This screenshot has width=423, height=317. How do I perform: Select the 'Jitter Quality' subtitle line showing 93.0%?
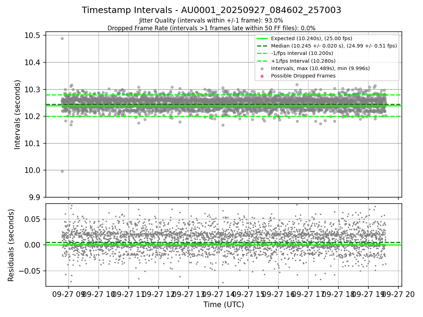[x=211, y=21]
